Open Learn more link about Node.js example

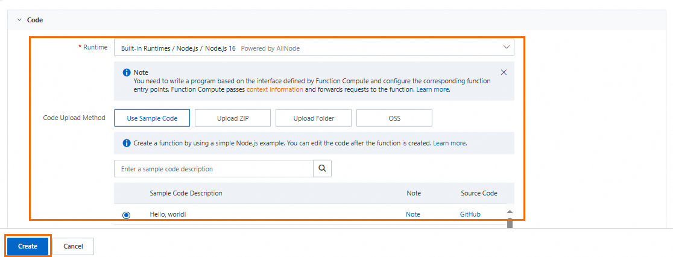click(449, 144)
